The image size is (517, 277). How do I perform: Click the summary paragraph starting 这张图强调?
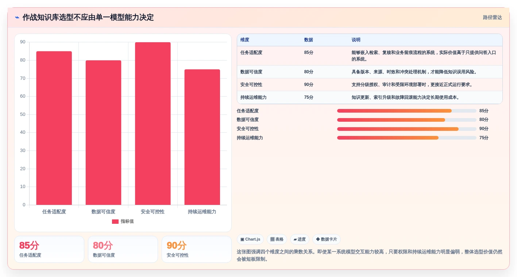pyautogui.click(x=370, y=255)
